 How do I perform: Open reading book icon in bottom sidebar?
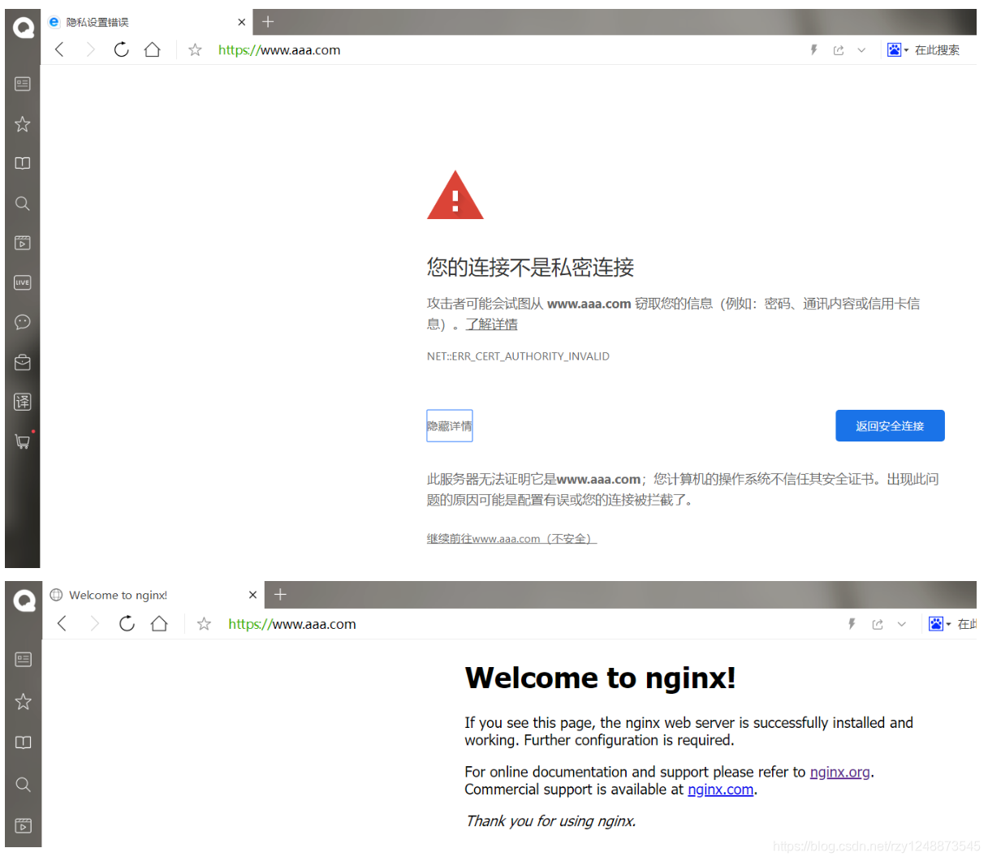(24, 743)
